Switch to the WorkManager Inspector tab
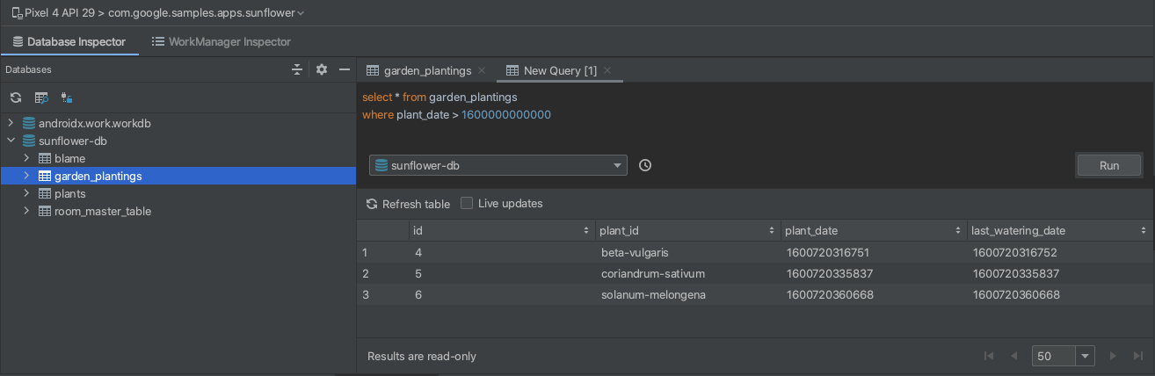The image size is (1155, 376). click(221, 41)
